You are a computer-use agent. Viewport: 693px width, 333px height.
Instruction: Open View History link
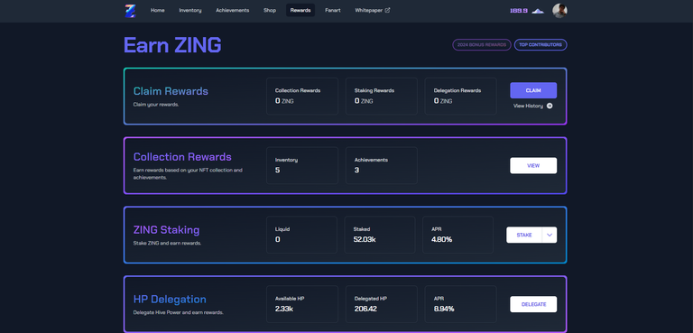coord(528,106)
